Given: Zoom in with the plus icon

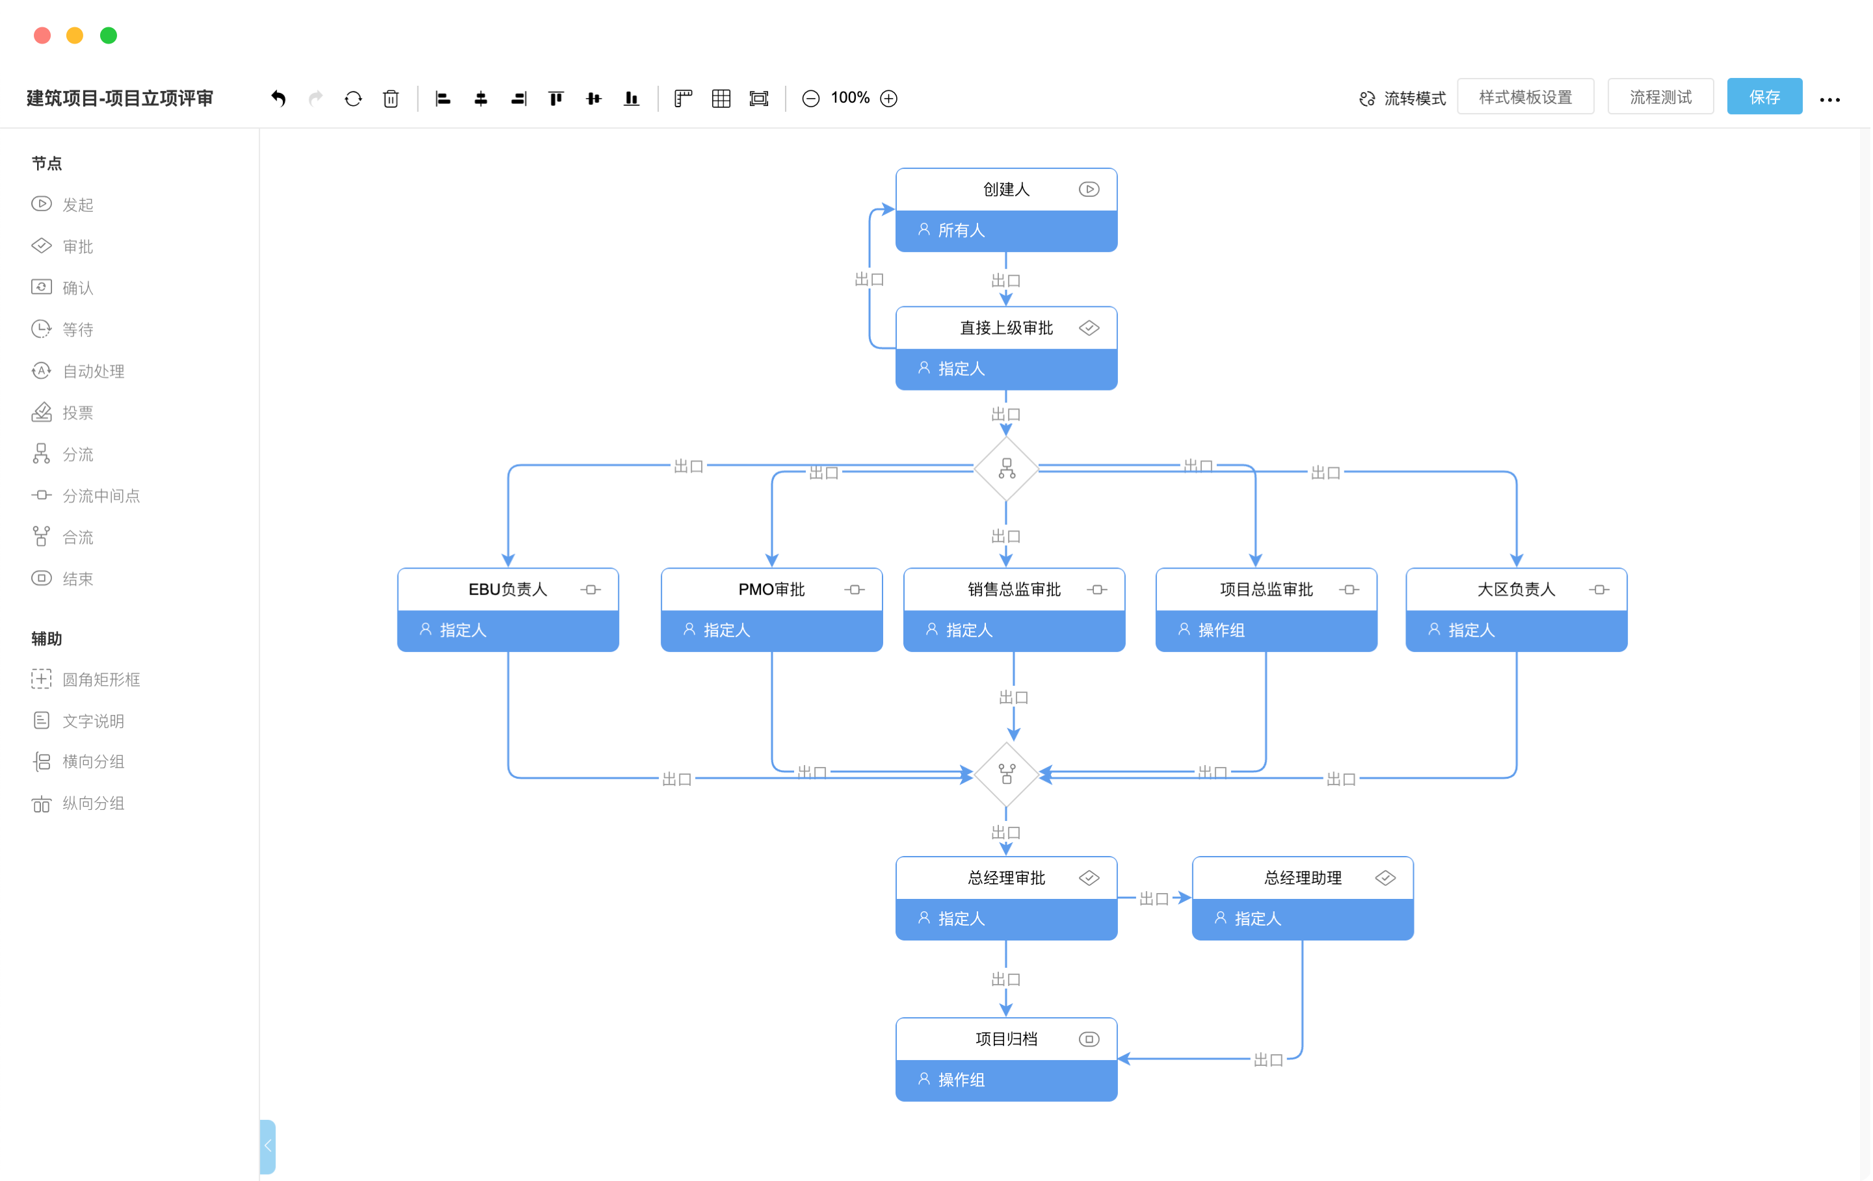Looking at the screenshot, I should [888, 99].
